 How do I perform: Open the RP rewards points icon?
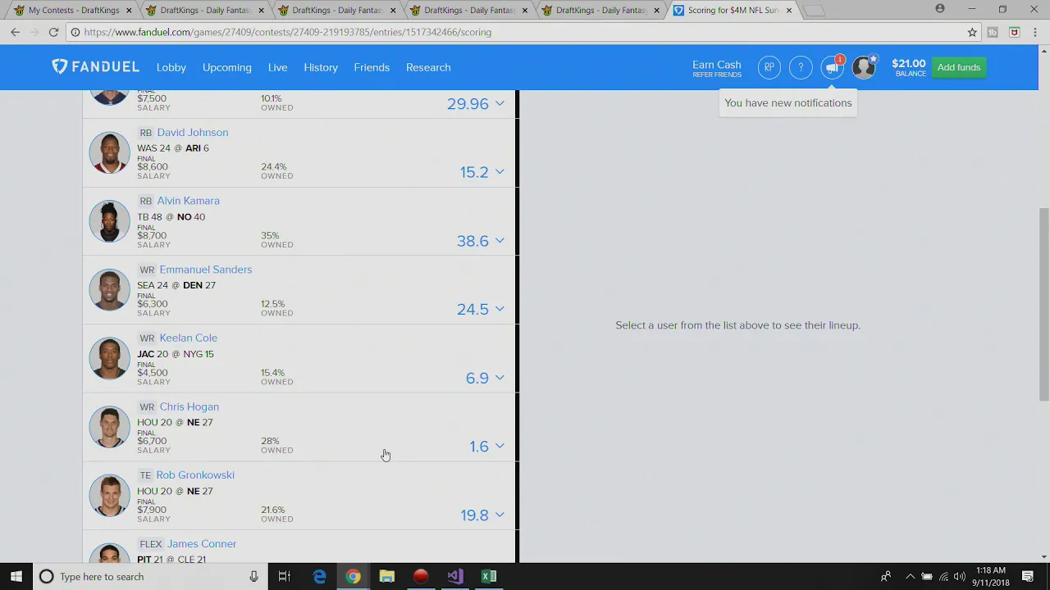pos(769,67)
